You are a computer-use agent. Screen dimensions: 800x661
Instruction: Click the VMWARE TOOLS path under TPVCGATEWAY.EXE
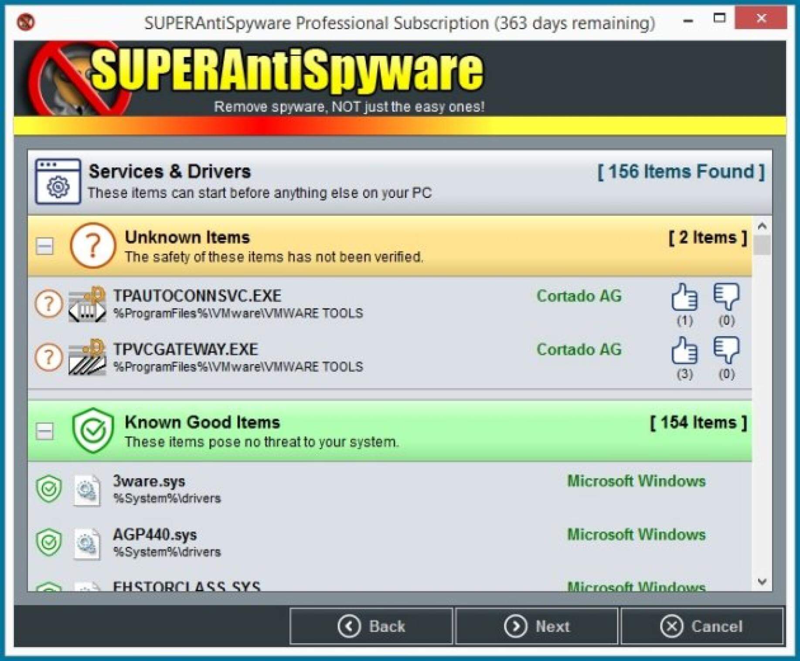[238, 367]
